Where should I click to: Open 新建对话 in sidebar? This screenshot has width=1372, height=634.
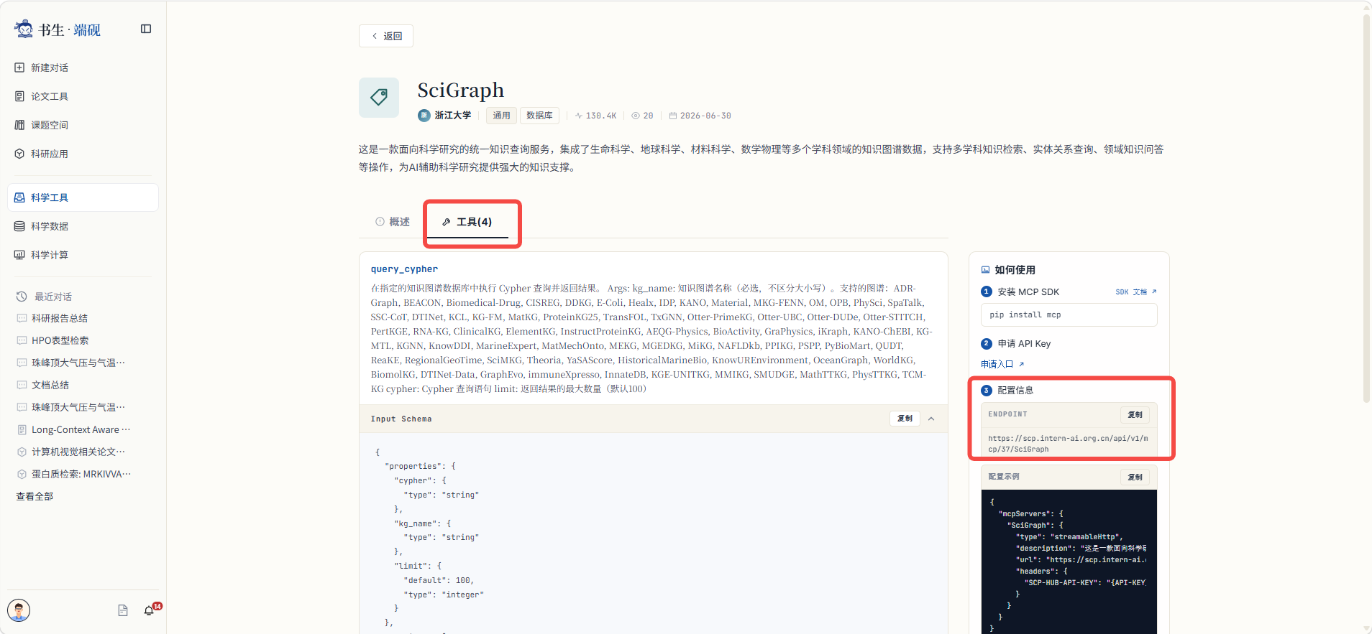click(x=83, y=67)
